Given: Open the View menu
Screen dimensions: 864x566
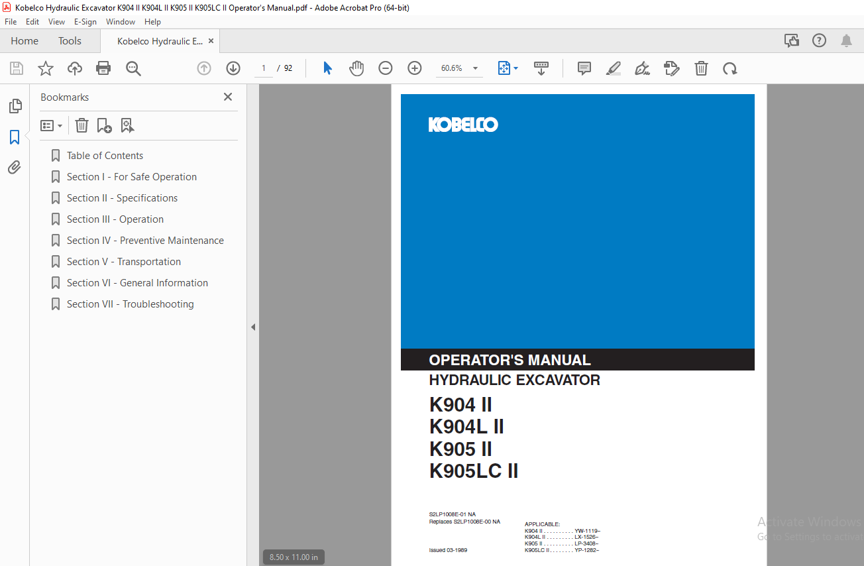Looking at the screenshot, I should [x=56, y=22].
